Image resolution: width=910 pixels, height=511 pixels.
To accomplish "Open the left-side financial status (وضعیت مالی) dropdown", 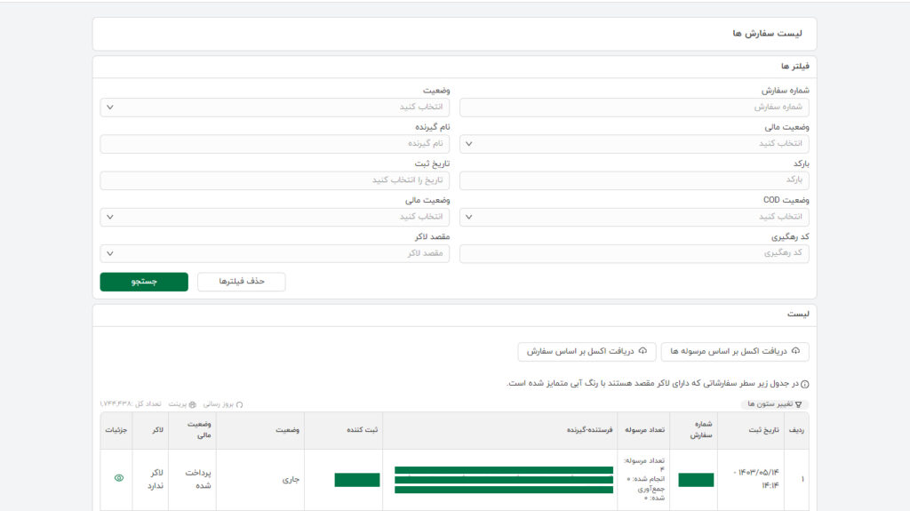I will tap(275, 218).
